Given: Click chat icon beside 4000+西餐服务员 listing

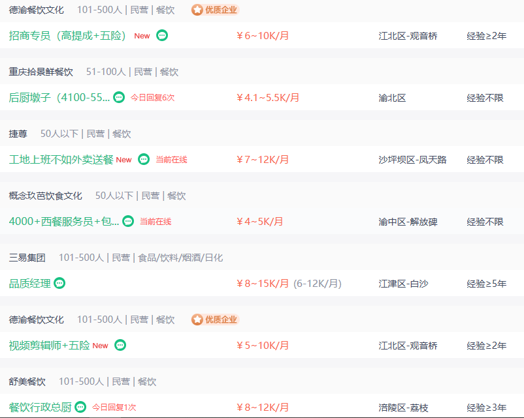Looking at the screenshot, I should click(x=128, y=221).
